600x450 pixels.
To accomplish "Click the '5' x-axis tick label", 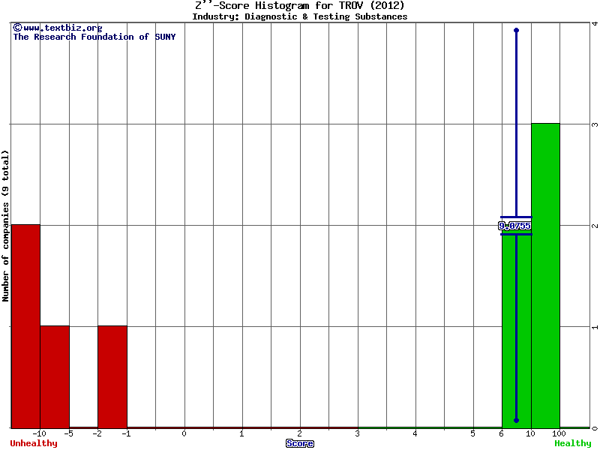I will pos(473,433).
